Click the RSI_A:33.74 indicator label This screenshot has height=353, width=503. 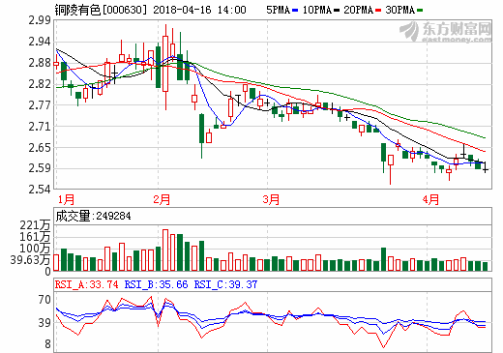pos(87,284)
